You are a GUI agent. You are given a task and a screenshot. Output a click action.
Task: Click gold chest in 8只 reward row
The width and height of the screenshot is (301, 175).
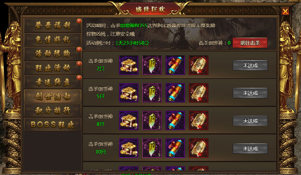click(x=129, y=120)
